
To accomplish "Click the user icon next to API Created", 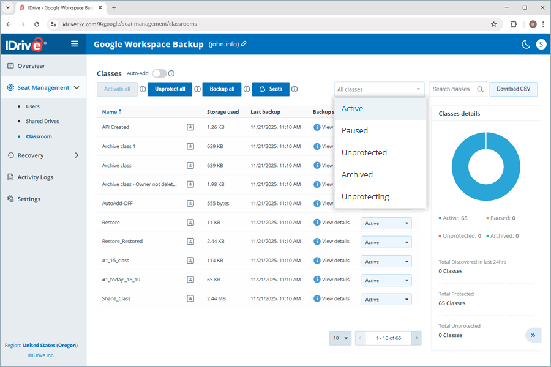I will [x=190, y=127].
